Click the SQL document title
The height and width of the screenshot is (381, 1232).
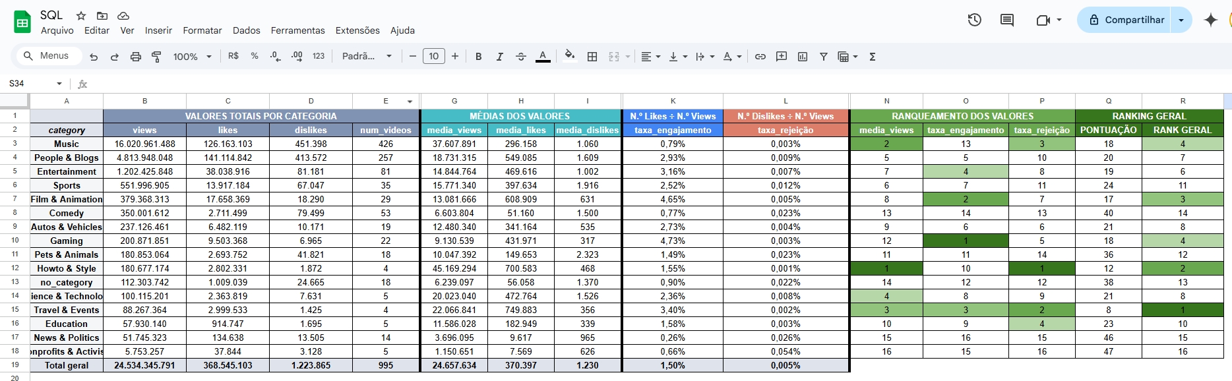pyautogui.click(x=51, y=15)
